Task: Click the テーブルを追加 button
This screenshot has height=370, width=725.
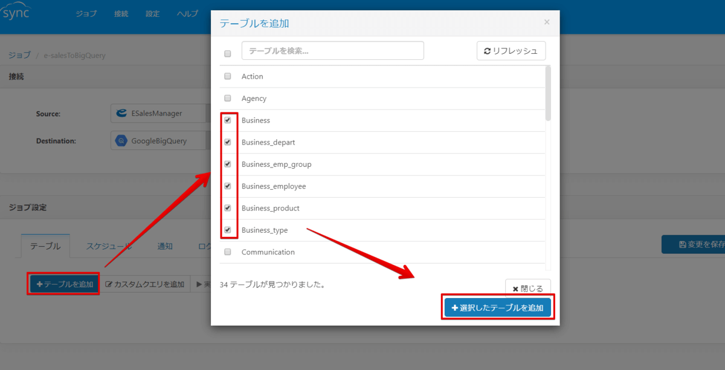Action: click(x=65, y=284)
